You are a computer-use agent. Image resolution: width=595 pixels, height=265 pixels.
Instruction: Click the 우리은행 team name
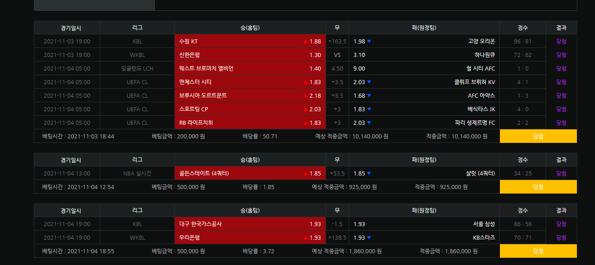pyautogui.click(x=189, y=237)
